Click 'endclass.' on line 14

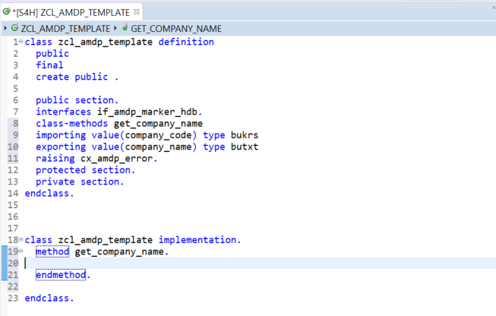(49, 193)
